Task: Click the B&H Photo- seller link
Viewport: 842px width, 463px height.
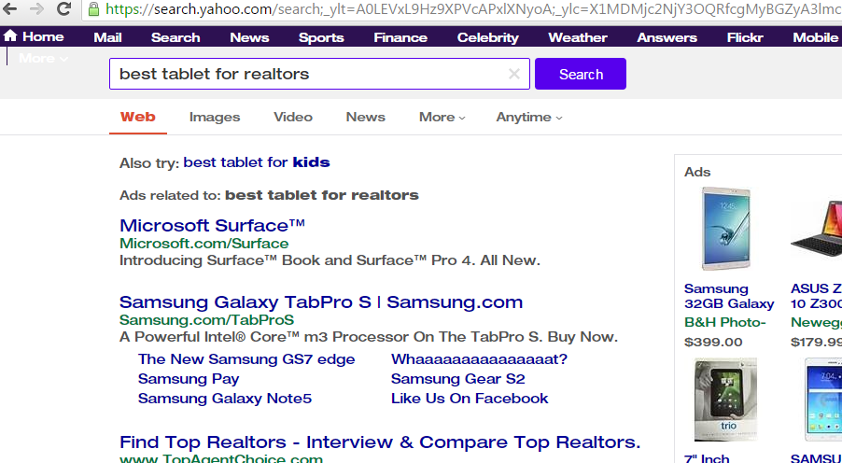Action: (x=725, y=322)
